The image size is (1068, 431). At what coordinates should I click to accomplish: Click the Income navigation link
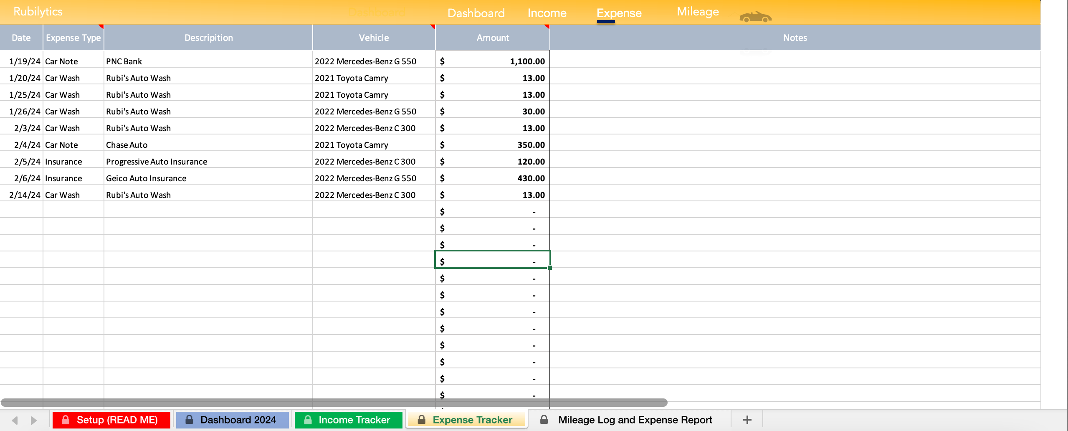(x=547, y=13)
